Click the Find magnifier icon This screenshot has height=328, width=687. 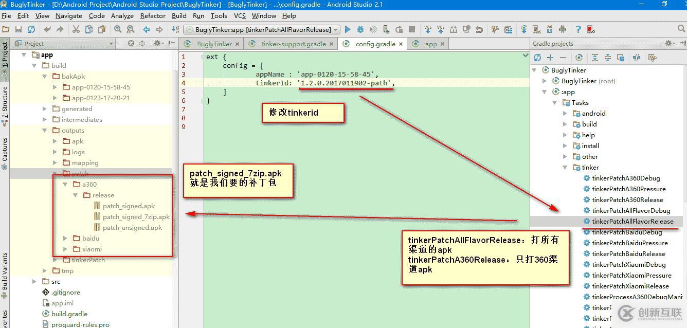118,29
